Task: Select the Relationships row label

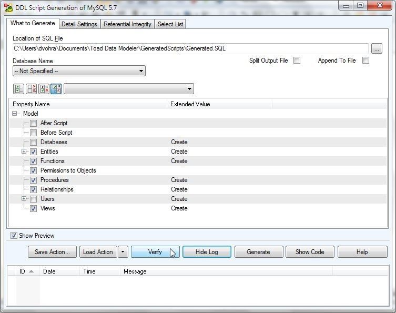Action: (57, 189)
